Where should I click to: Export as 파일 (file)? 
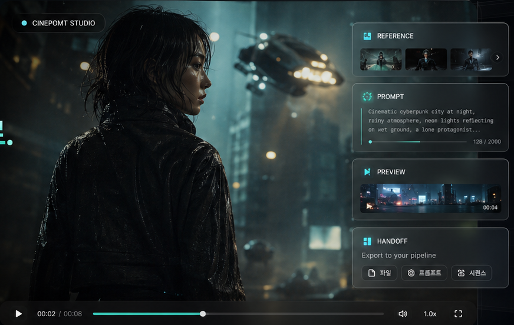[379, 273]
